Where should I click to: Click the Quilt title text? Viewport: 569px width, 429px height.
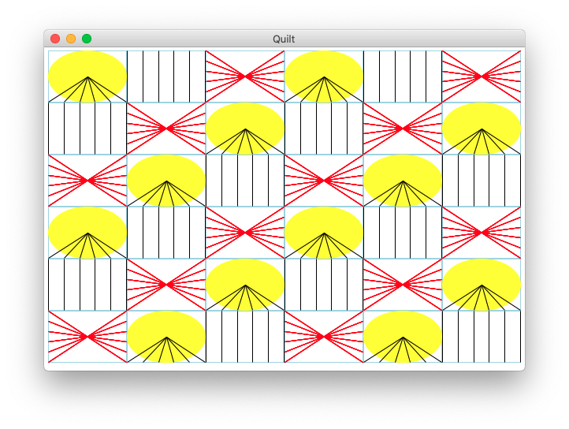pos(284,39)
